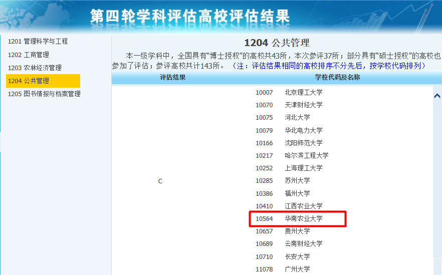Click the 学校代码及名称 column header
The height and width of the screenshot is (275, 442).
pos(337,77)
